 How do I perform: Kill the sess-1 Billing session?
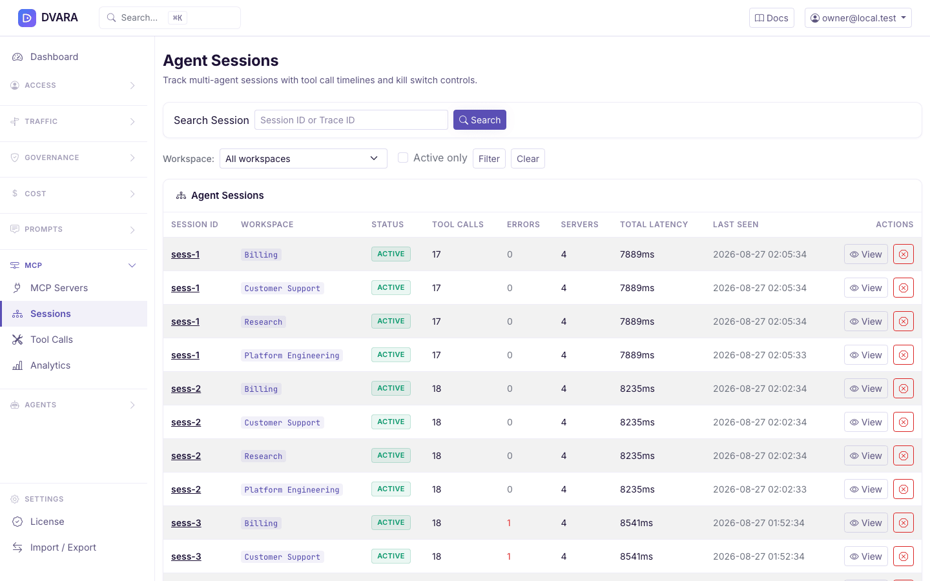click(904, 254)
